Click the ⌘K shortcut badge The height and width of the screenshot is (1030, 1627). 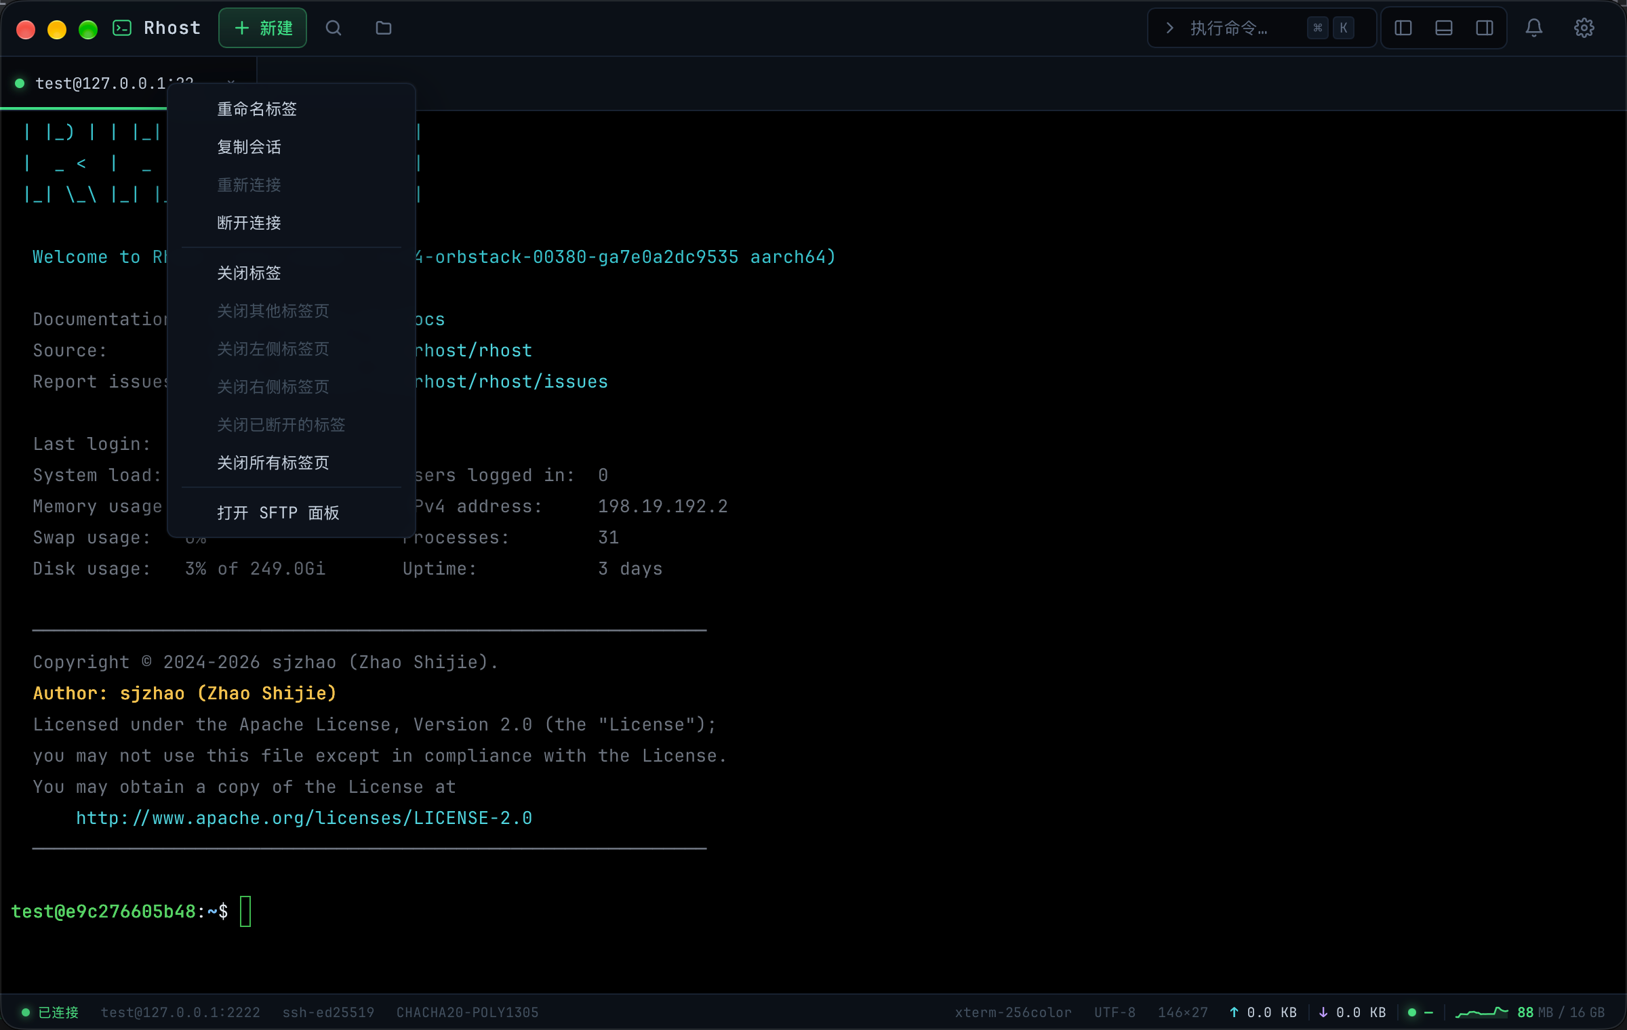pos(1331,28)
